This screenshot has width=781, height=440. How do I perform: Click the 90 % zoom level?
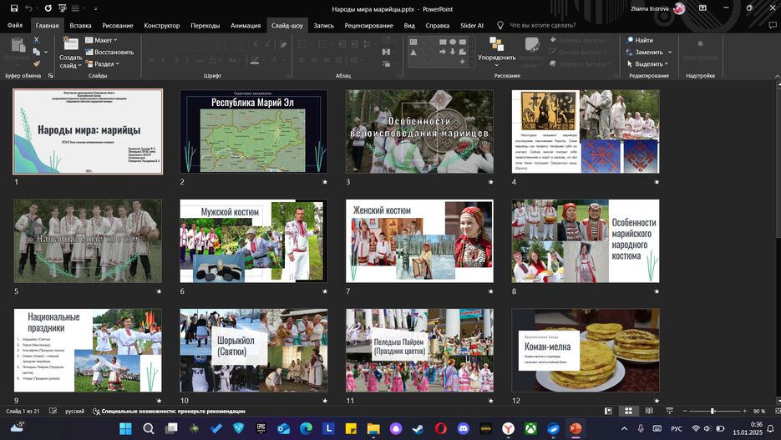(759, 411)
